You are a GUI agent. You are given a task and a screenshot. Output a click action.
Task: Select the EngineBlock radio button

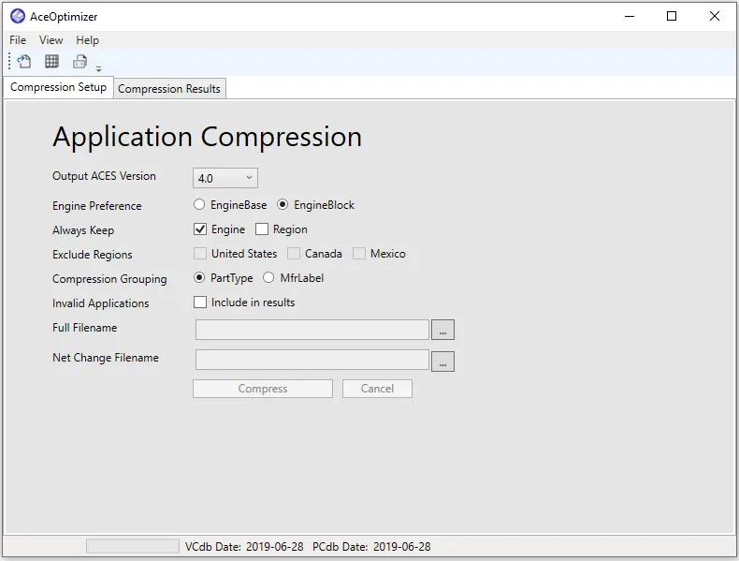283,204
